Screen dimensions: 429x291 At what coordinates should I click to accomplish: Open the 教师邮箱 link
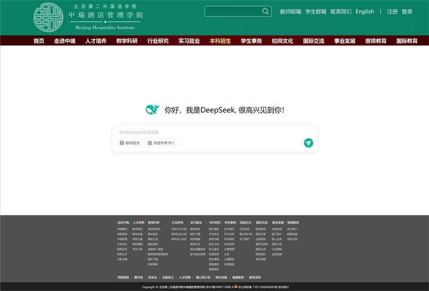(x=291, y=11)
